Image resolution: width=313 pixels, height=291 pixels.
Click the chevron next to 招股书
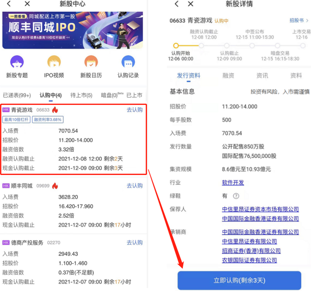tap(307, 21)
